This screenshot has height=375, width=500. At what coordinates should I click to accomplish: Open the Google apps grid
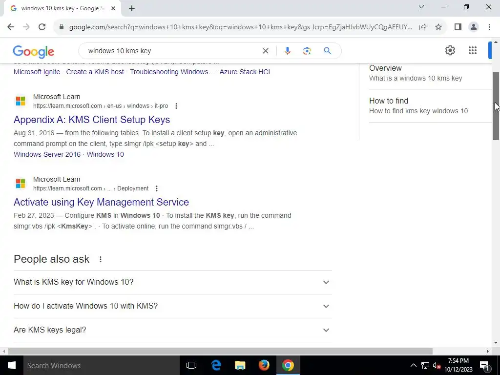pyautogui.click(x=473, y=50)
